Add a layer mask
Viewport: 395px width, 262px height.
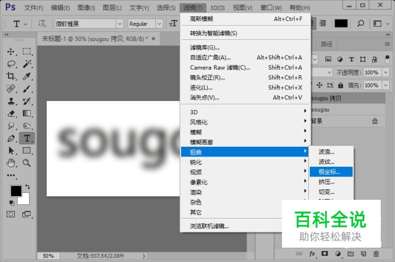coord(325,253)
